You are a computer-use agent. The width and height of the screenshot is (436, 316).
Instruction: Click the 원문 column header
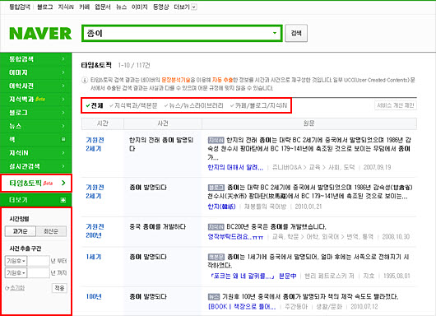tap(309, 123)
